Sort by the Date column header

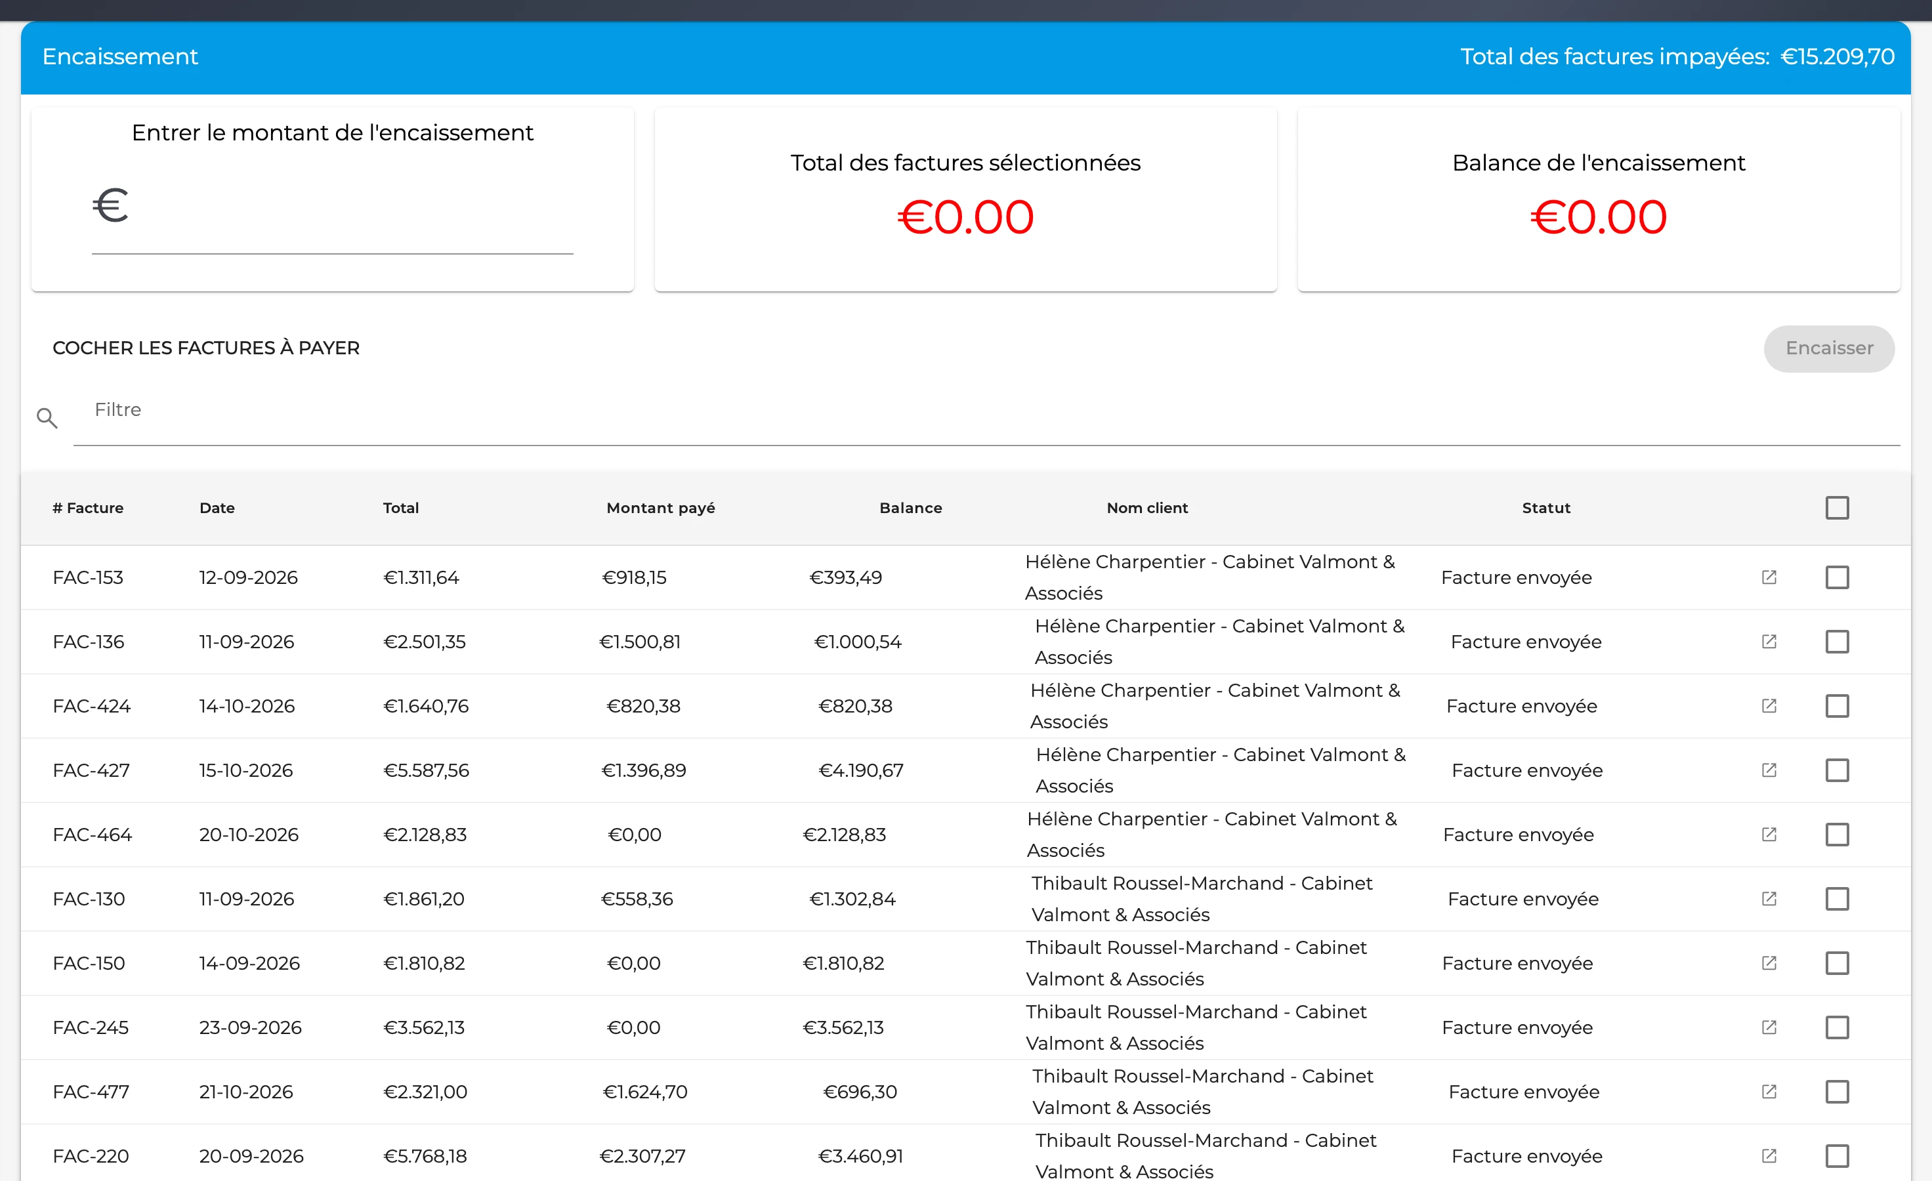pos(217,508)
